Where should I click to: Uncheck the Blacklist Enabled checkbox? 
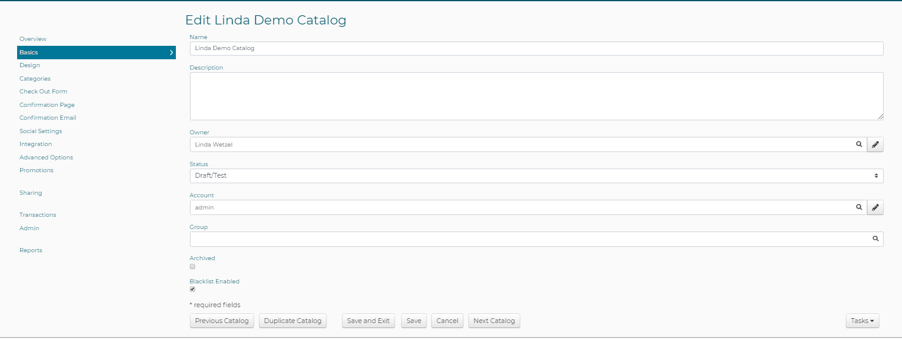click(192, 290)
